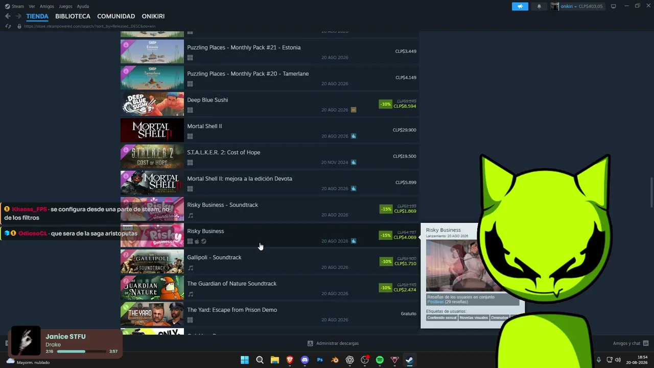This screenshot has height=368, width=654.
Task: Open the Juegos menu
Action: pyautogui.click(x=65, y=6)
